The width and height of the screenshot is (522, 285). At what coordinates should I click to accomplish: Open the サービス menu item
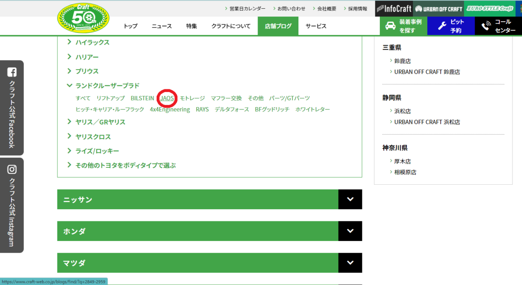tap(316, 26)
